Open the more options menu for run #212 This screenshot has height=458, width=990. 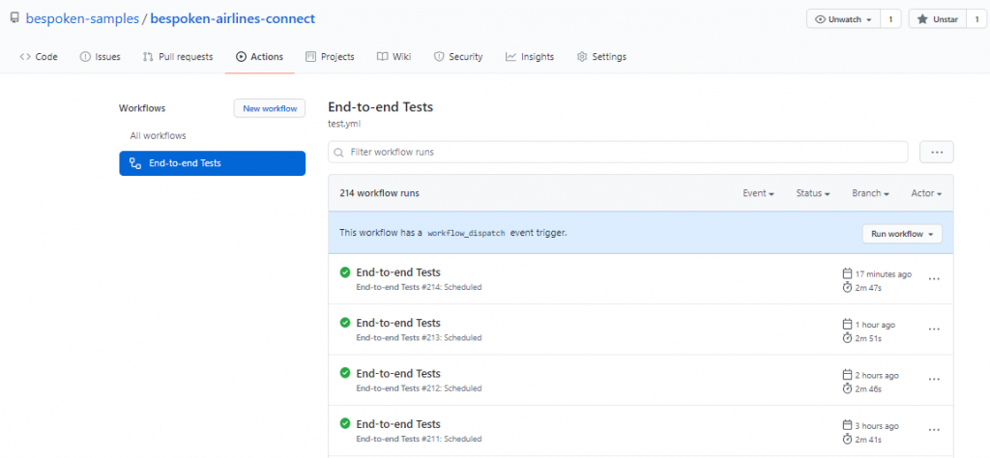coord(934,380)
